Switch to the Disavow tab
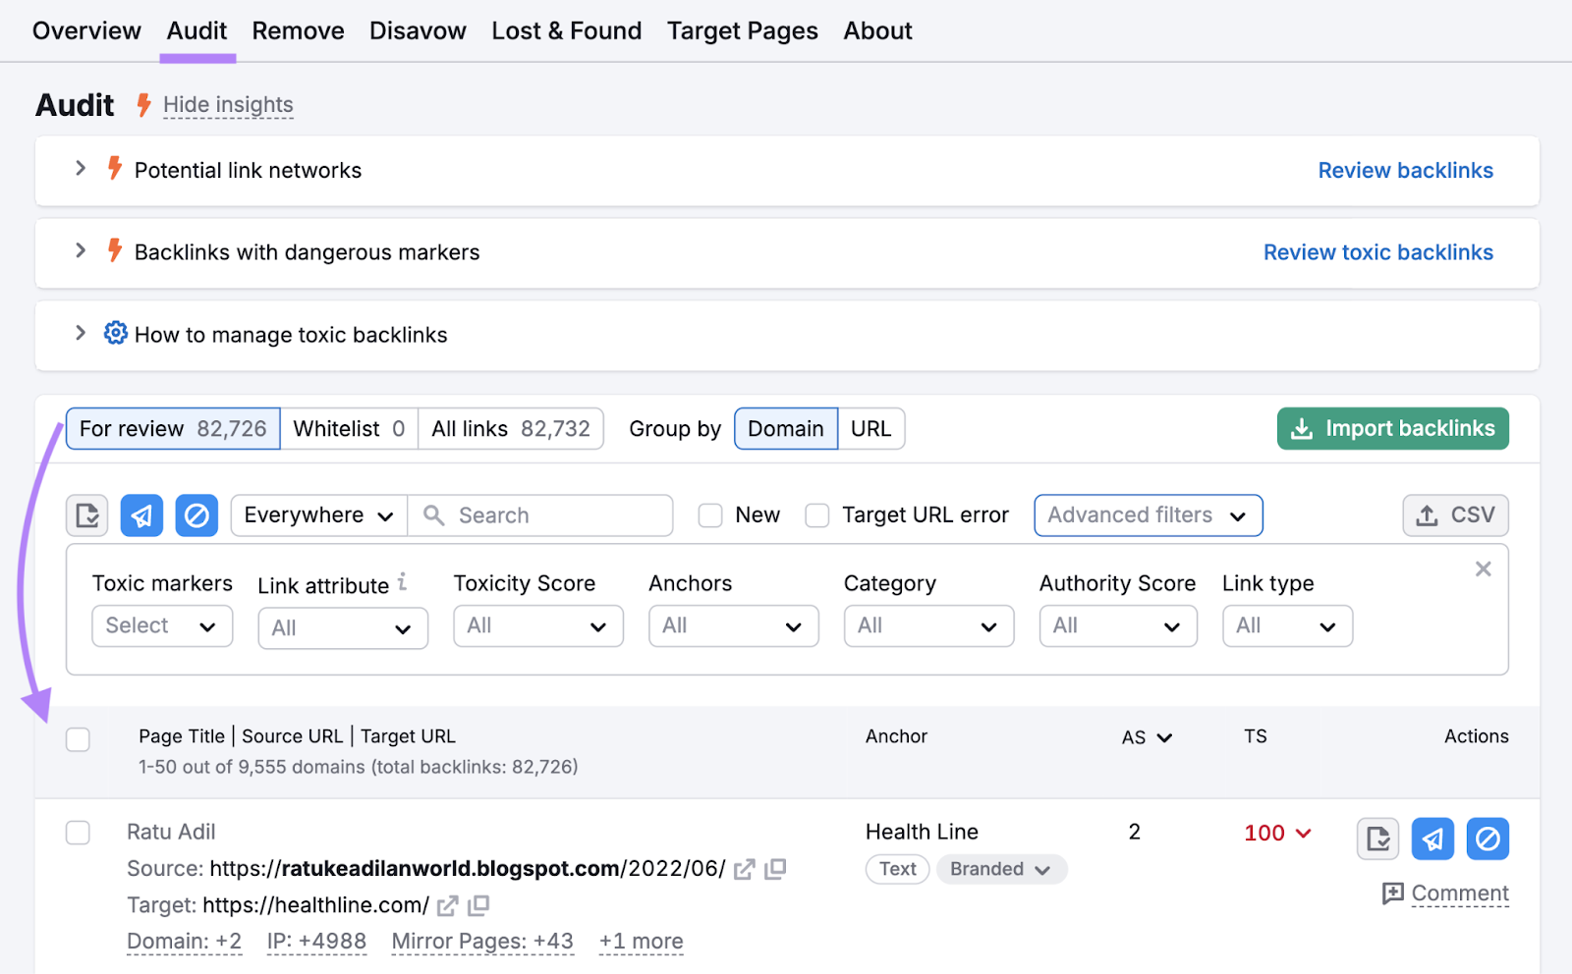The height and width of the screenshot is (974, 1572). pos(417,30)
